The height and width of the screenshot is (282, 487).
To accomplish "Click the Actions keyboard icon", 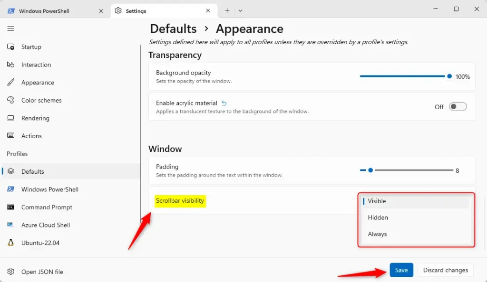I will tap(10, 135).
